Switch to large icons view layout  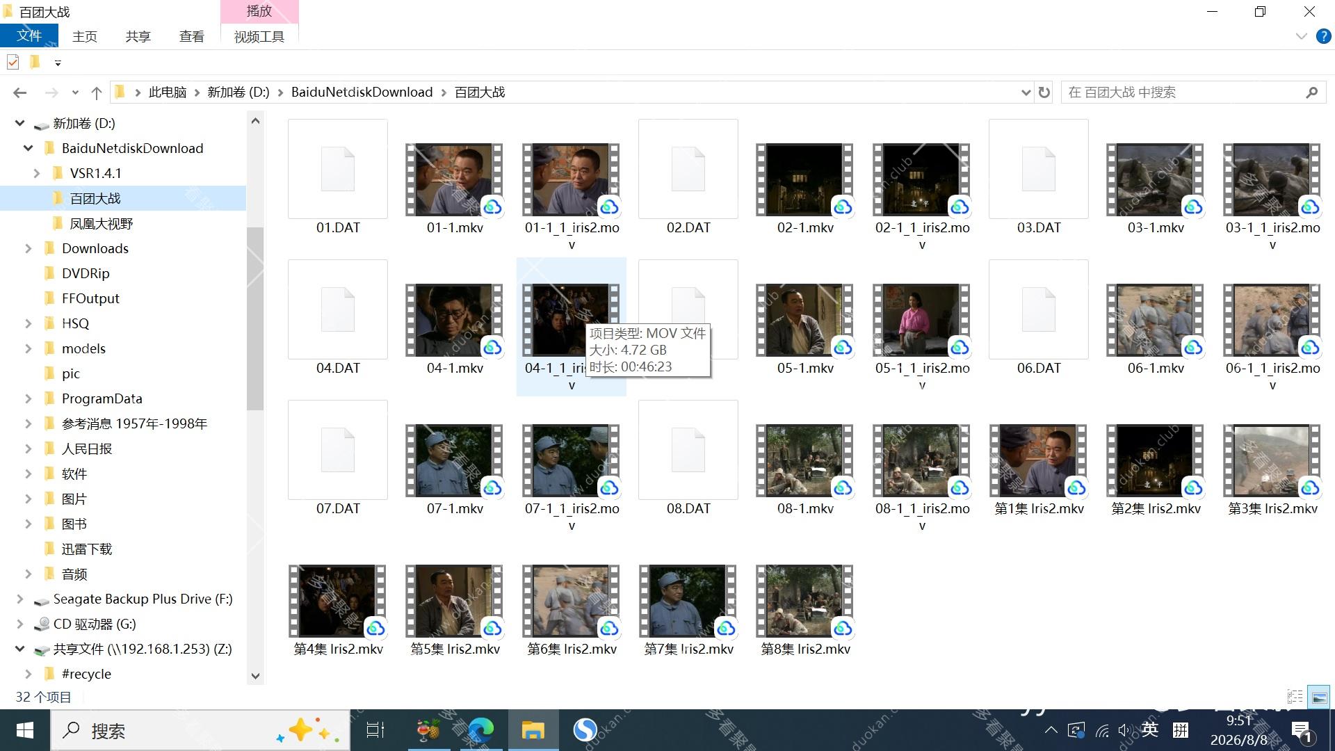pyautogui.click(x=1318, y=697)
